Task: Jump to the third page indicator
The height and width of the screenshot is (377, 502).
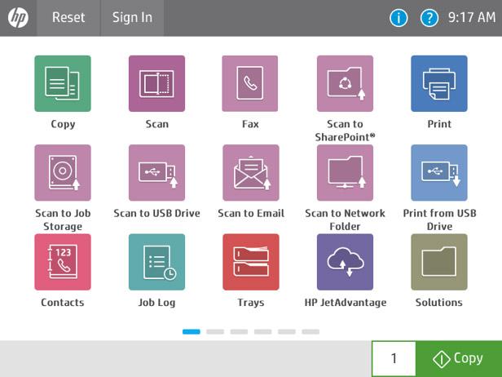Action: (x=239, y=331)
